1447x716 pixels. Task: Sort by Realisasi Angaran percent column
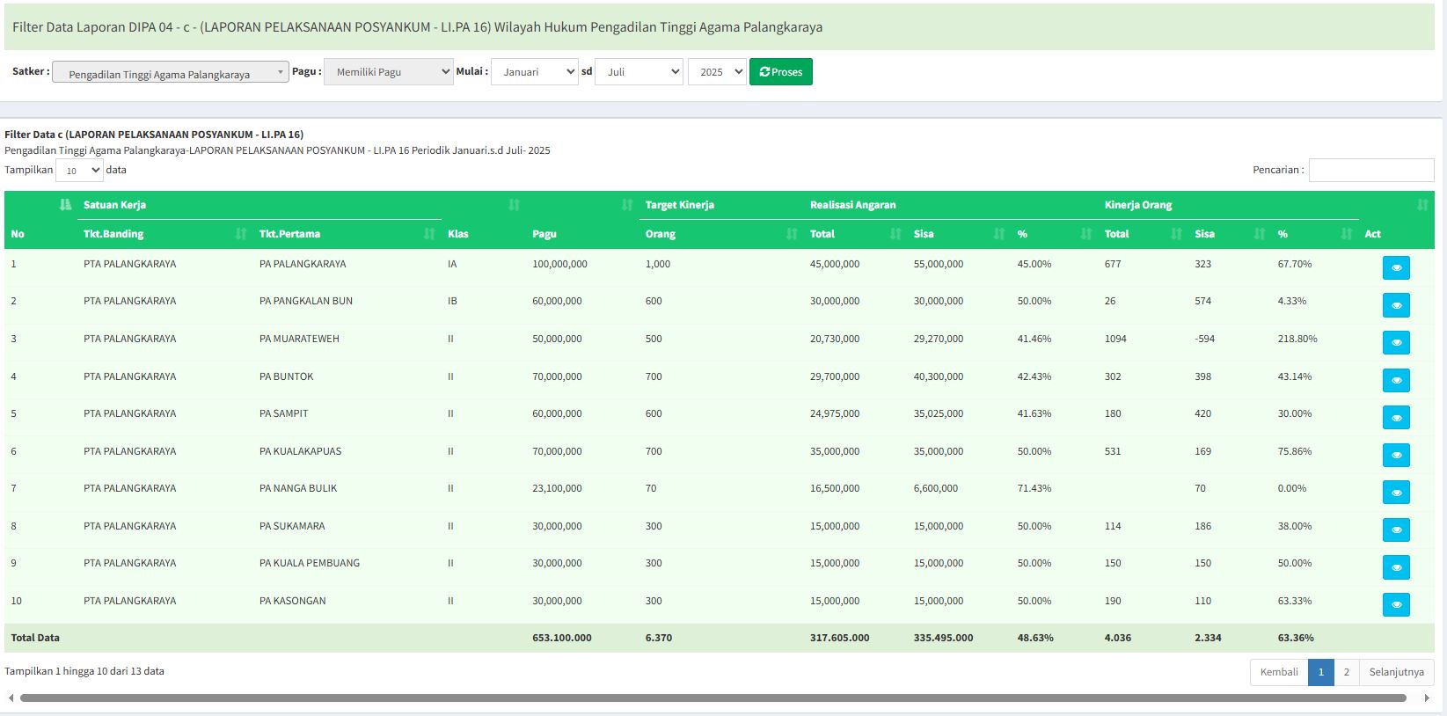click(x=1086, y=234)
